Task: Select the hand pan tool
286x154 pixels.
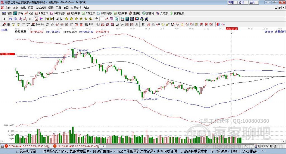Action: [97, 19]
